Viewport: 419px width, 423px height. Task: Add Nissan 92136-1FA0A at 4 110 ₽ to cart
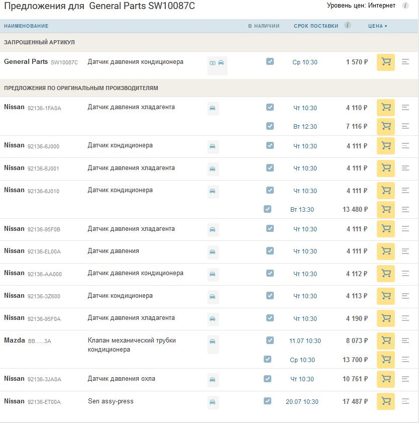point(385,108)
